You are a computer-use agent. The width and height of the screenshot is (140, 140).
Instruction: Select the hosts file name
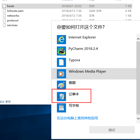click(11, 6)
